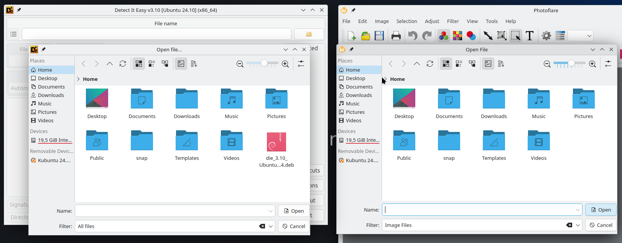The height and width of the screenshot is (243, 622).
Task: Open the Image Files filter dropdown arrow
Action: (x=578, y=225)
